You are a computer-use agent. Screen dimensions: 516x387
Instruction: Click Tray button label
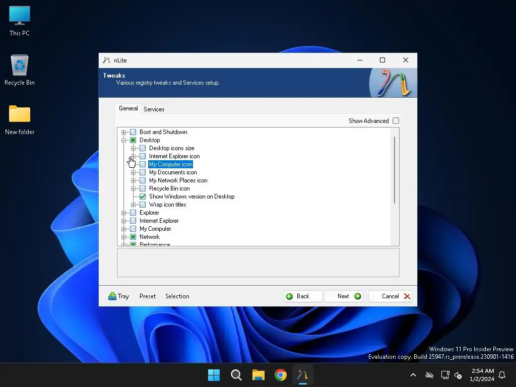pyautogui.click(x=123, y=296)
